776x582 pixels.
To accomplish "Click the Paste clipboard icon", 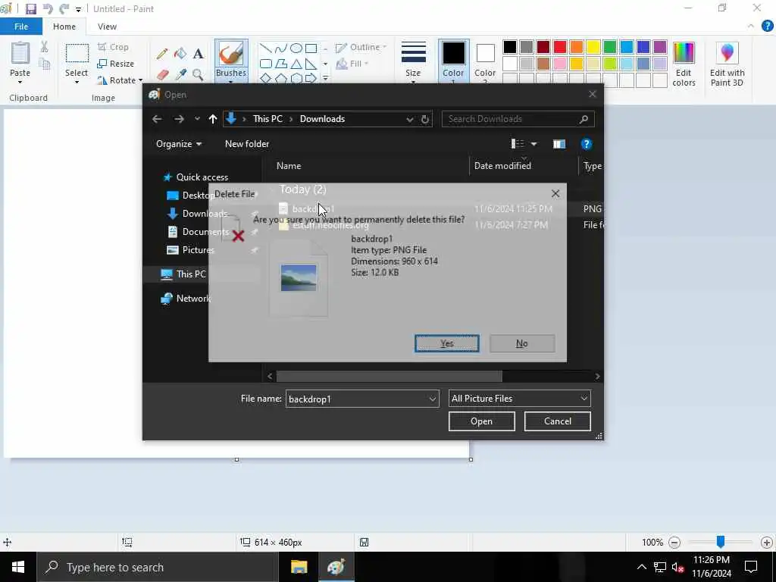I will click(20, 54).
